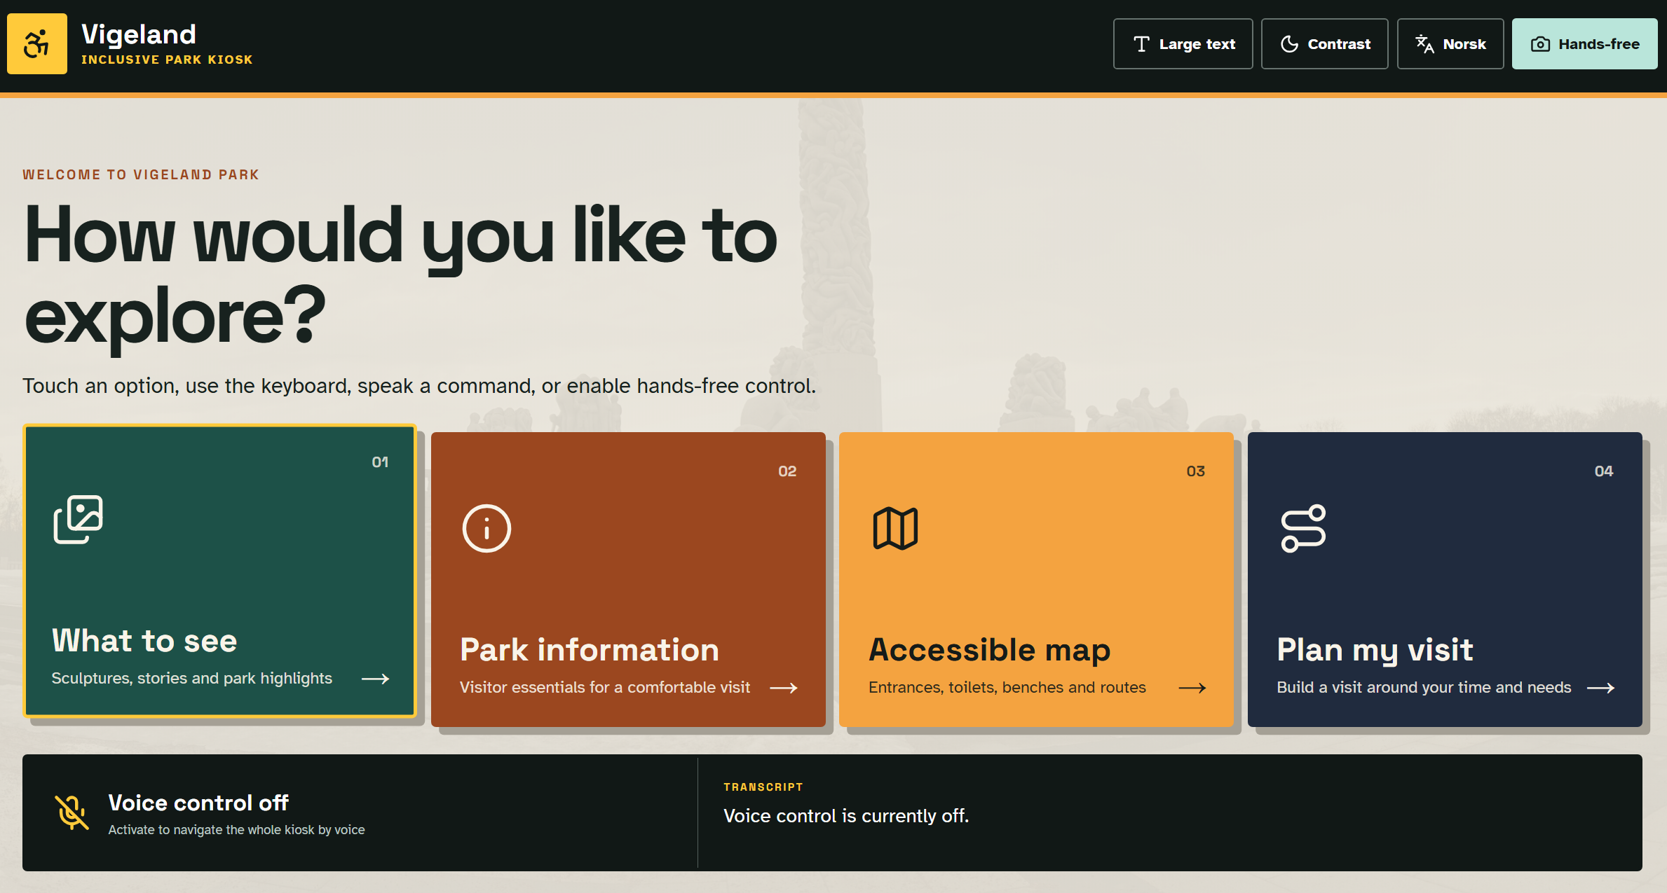Click the 'WELCOME TO VIGELAND PARK' label
This screenshot has height=893, width=1667.
(x=141, y=174)
